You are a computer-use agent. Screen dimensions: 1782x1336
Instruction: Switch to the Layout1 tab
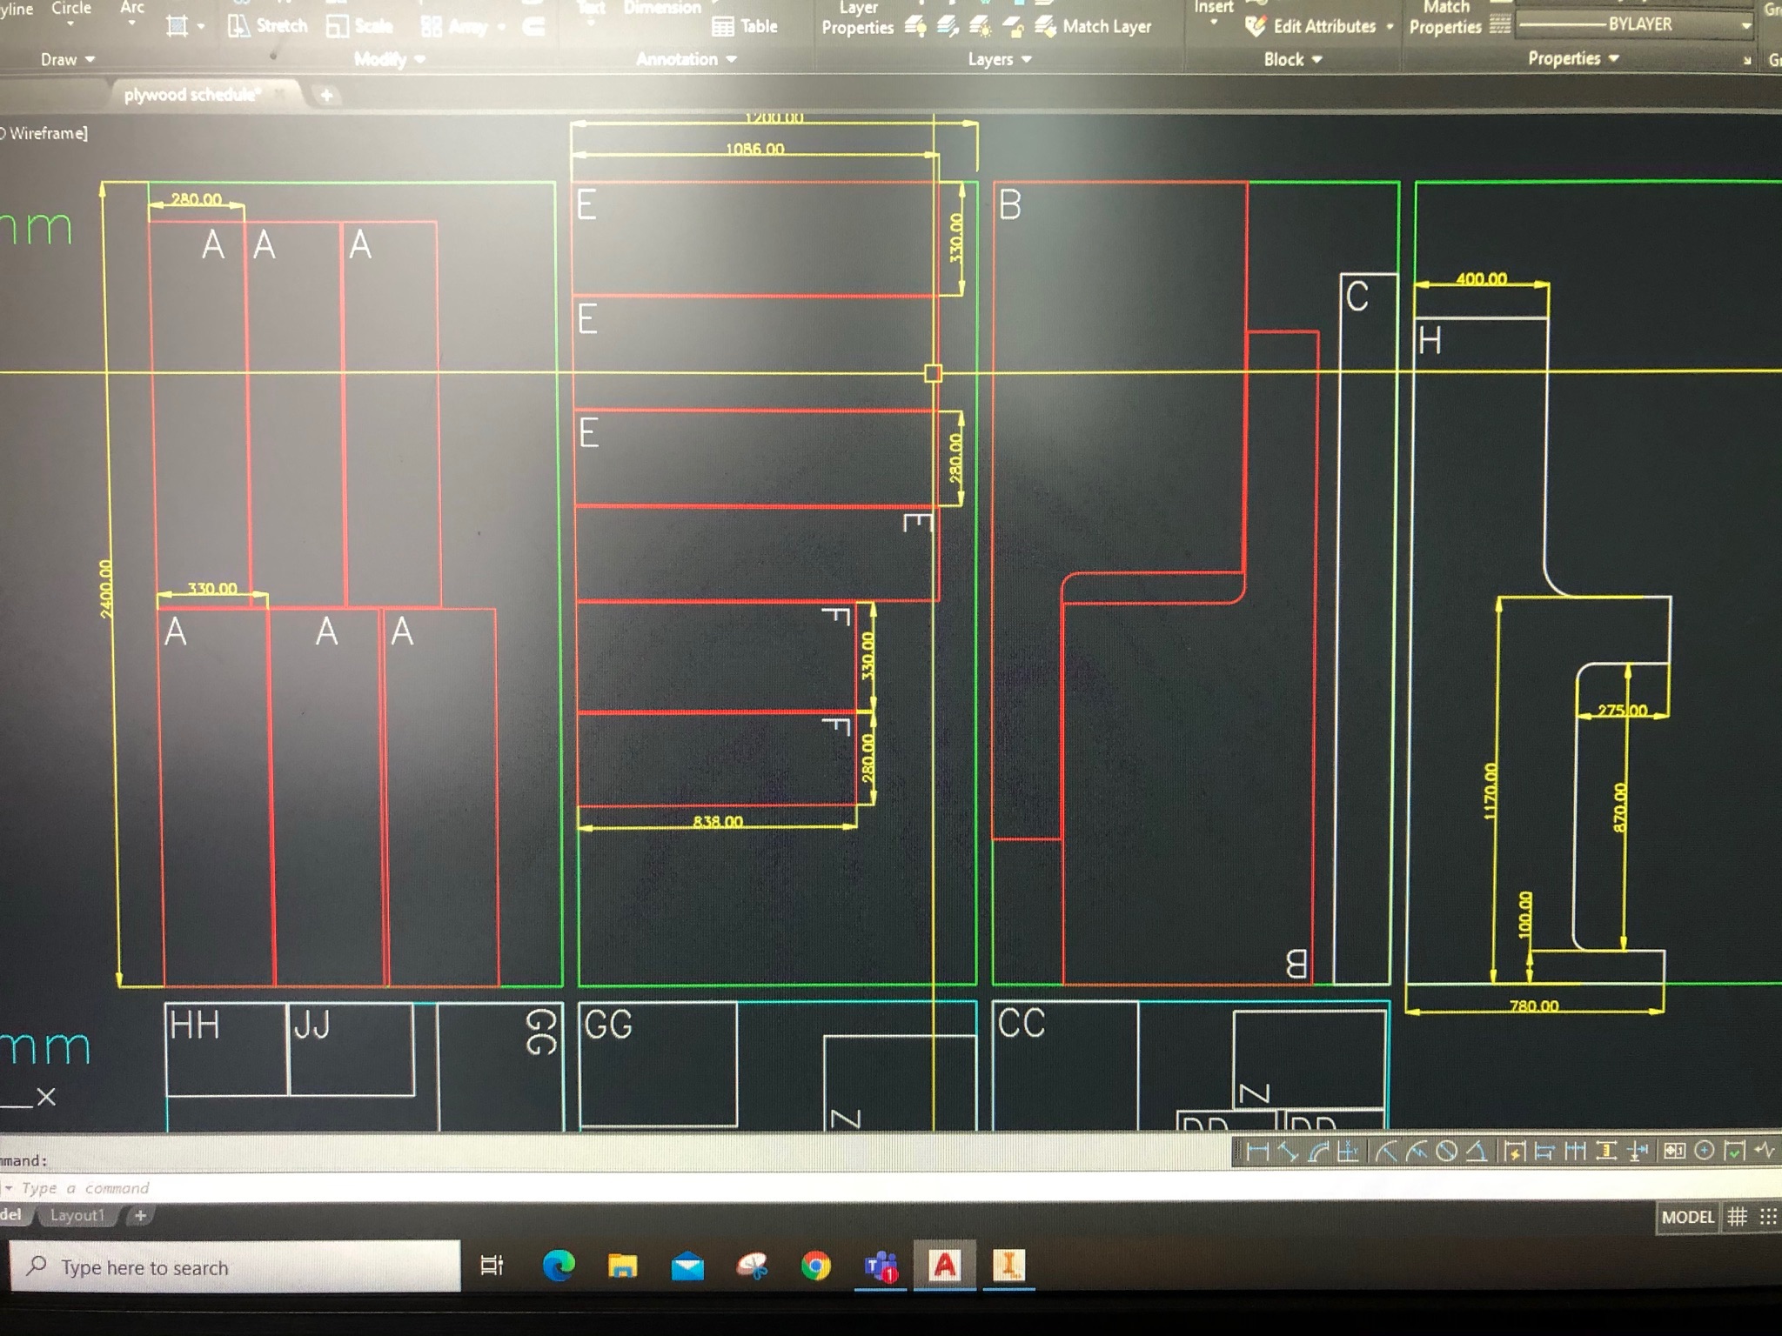coord(77,1215)
